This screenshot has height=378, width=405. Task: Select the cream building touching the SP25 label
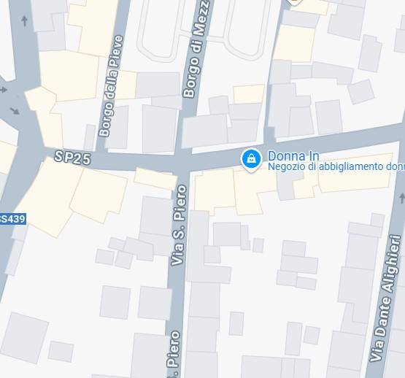coord(49,196)
